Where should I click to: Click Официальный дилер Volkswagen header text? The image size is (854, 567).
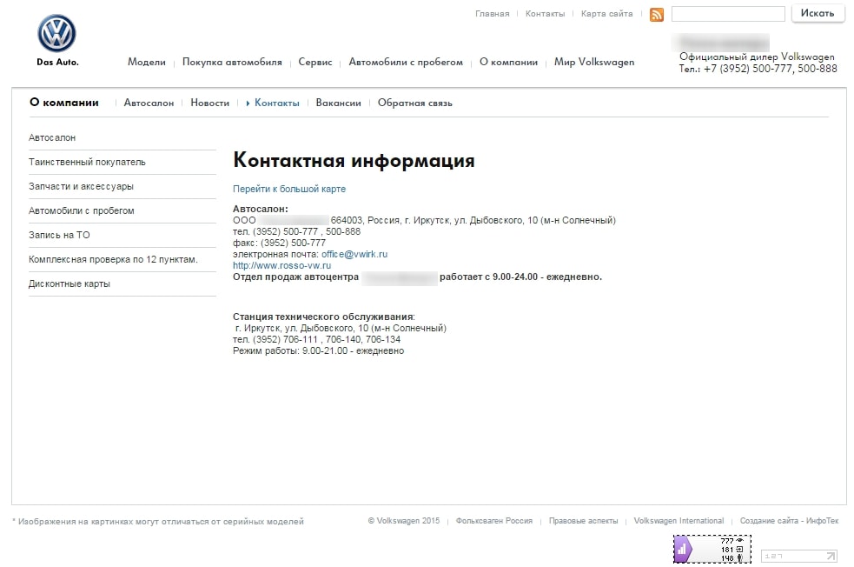(757, 57)
